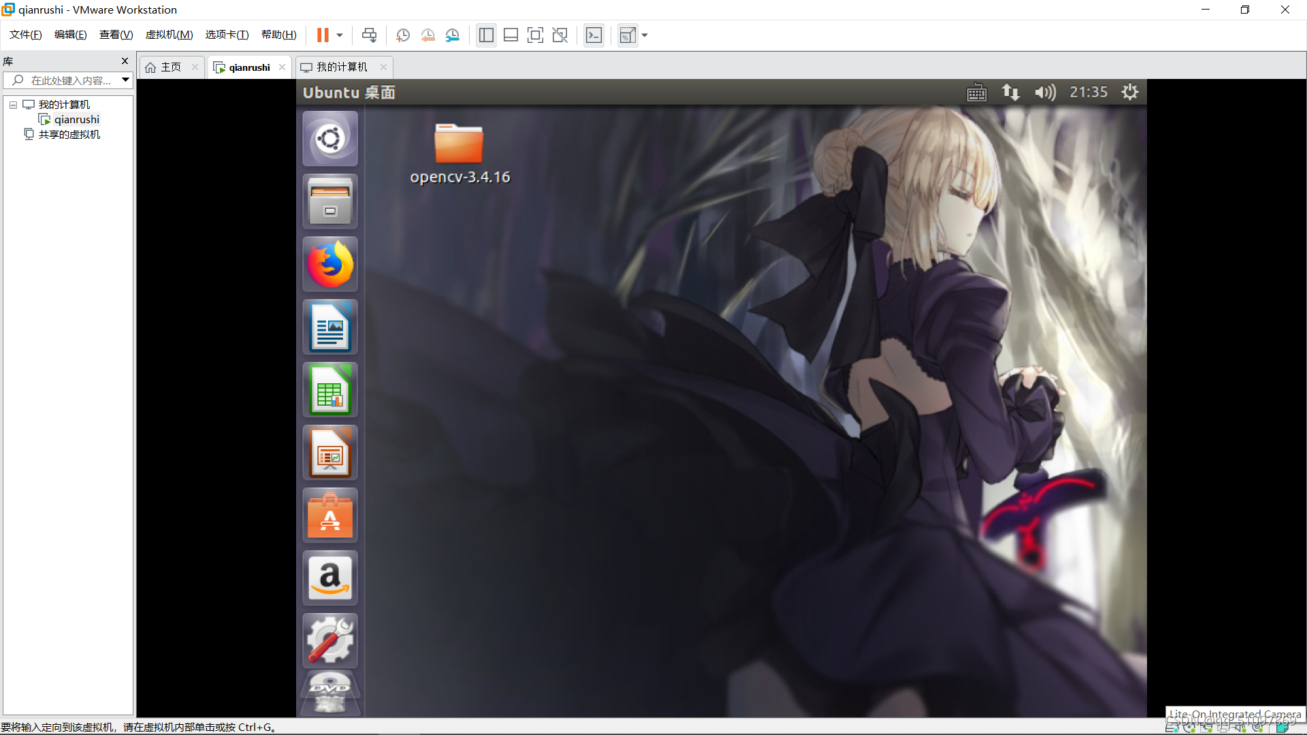The width and height of the screenshot is (1307, 735).
Task: Launch Firefox from the Ubuntu launcher
Action: tap(330, 264)
